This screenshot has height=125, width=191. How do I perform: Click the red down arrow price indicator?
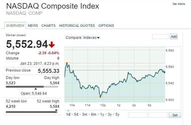(52, 45)
